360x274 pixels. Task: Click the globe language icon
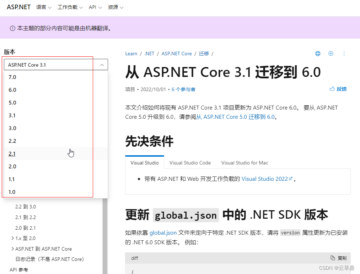click(x=318, y=54)
